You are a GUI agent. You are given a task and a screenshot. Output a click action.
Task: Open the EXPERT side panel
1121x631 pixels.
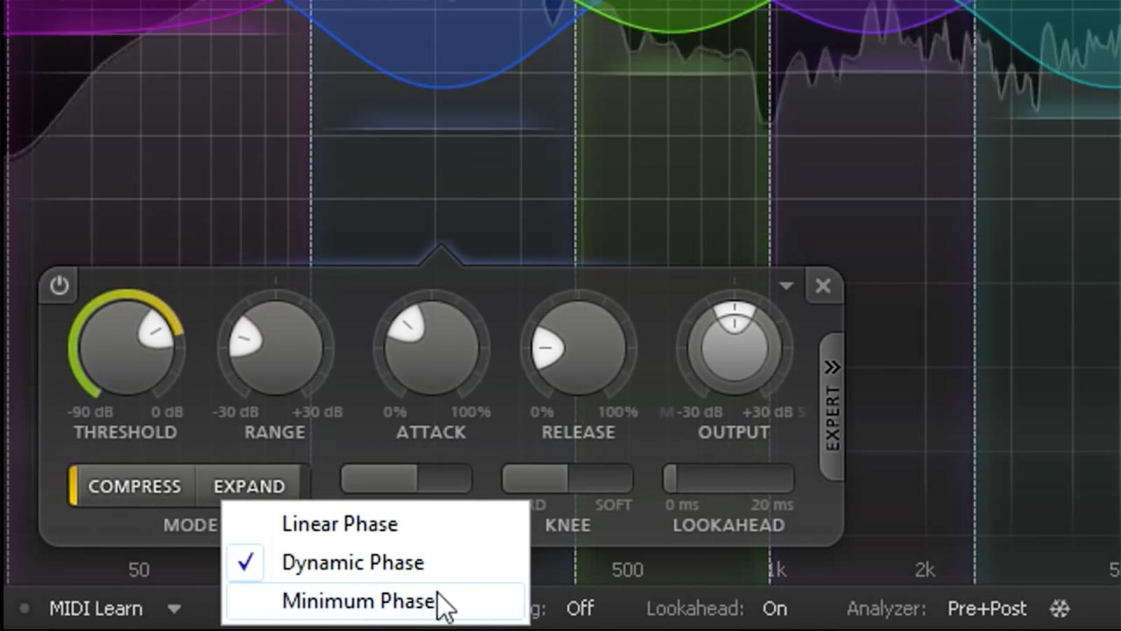tap(832, 403)
